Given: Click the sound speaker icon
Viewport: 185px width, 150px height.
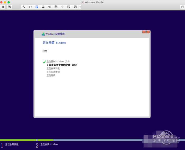Looking at the screenshot, I should coord(50,7).
